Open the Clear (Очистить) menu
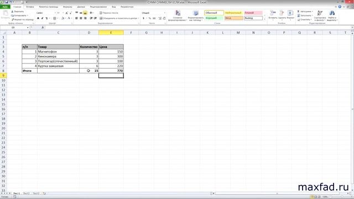Viewport: 354px width, 199px height. [305, 20]
